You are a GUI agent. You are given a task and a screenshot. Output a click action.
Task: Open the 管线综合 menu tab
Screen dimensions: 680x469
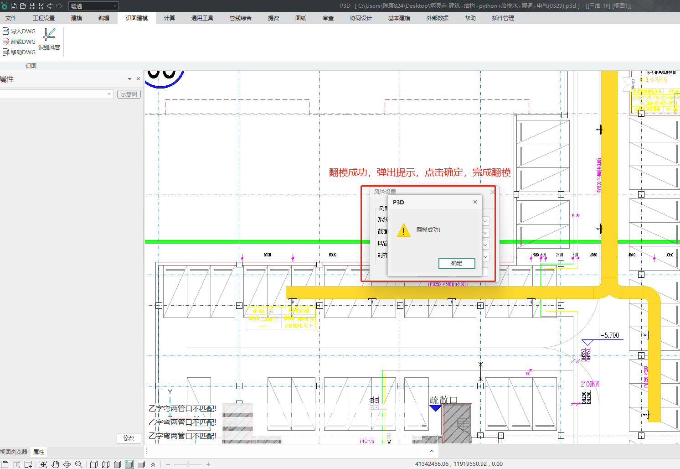tap(240, 18)
